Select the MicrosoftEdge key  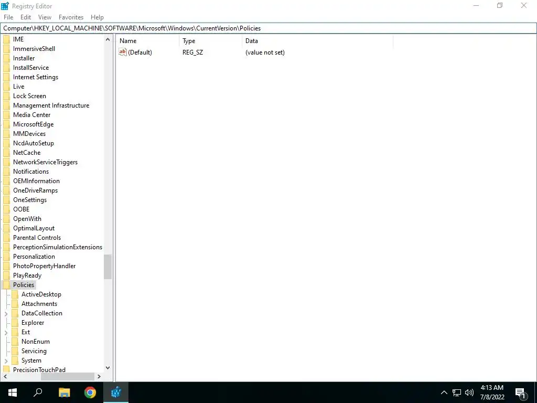pos(33,124)
